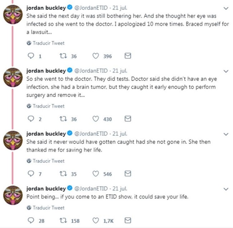The width and height of the screenshot is (233, 228).
Task: Open the more-options chevron on the first tweet
Action: (226, 8)
